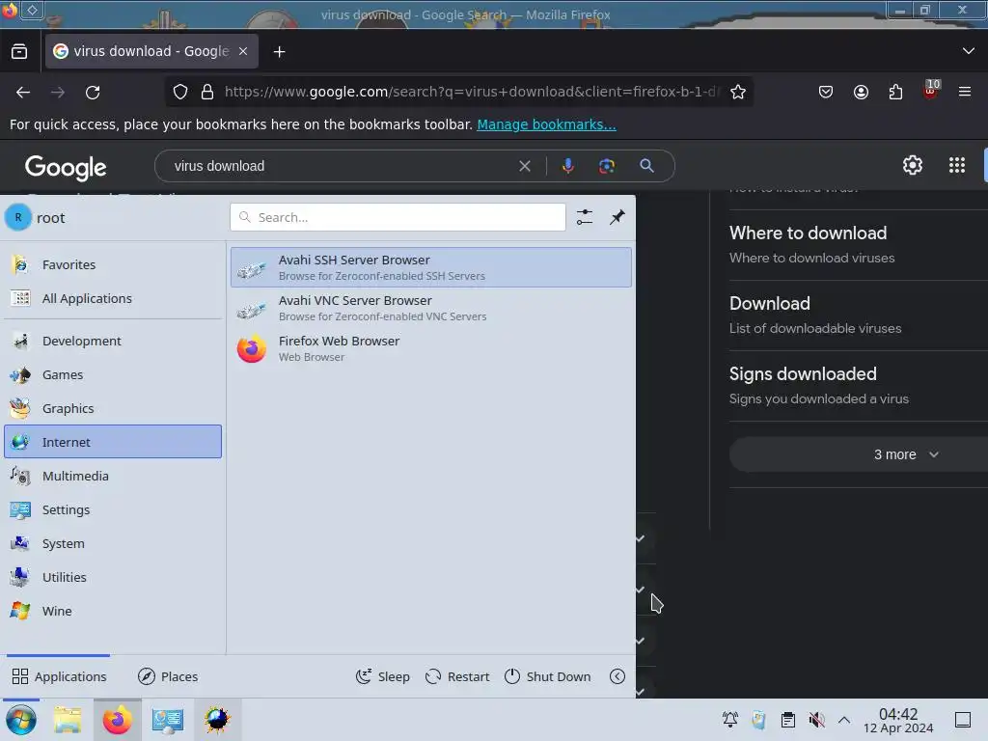
Task: Select the Internet category
Action: coord(113,442)
